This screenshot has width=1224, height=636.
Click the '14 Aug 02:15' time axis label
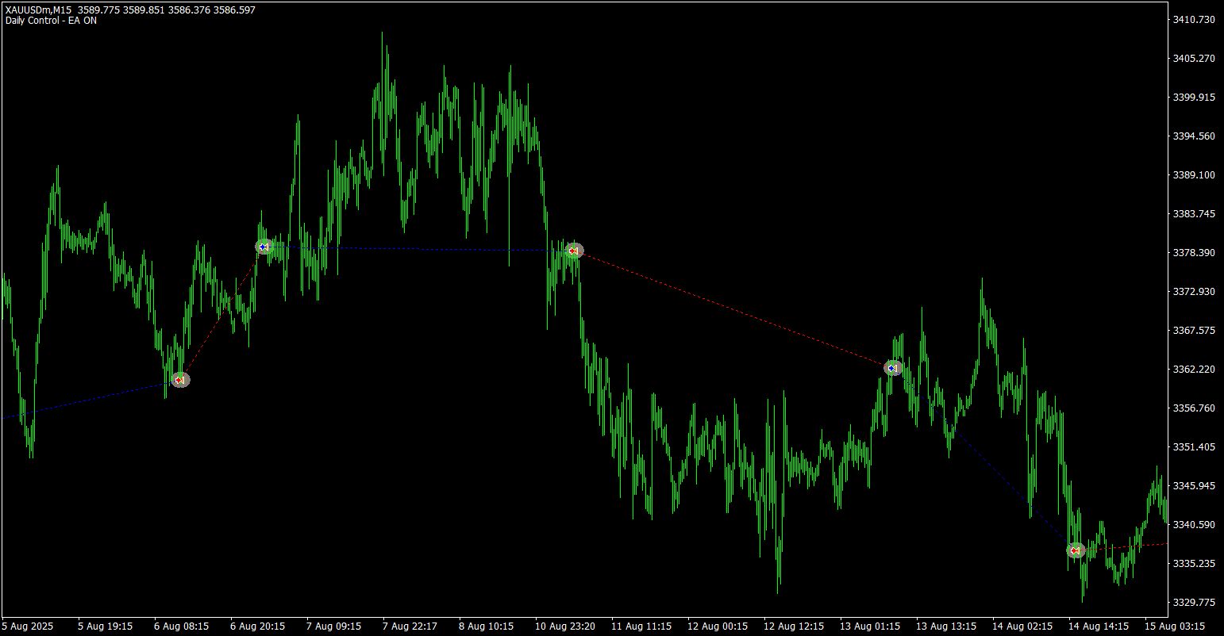pos(1022,626)
